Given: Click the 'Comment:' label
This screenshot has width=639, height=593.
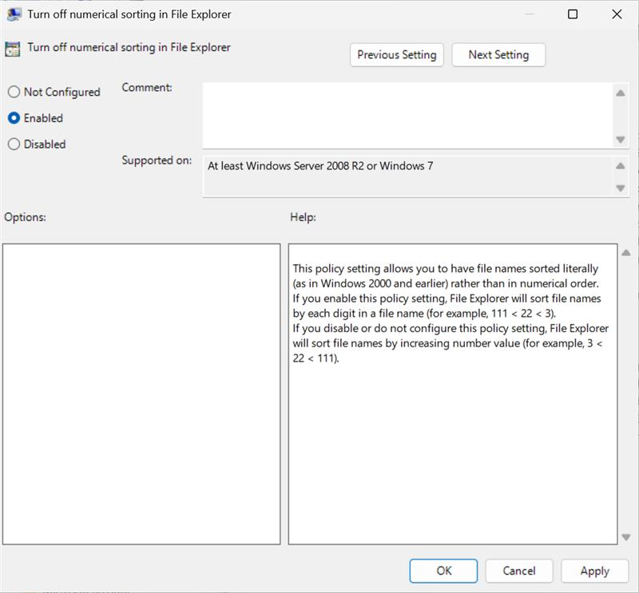Looking at the screenshot, I should click(x=147, y=87).
